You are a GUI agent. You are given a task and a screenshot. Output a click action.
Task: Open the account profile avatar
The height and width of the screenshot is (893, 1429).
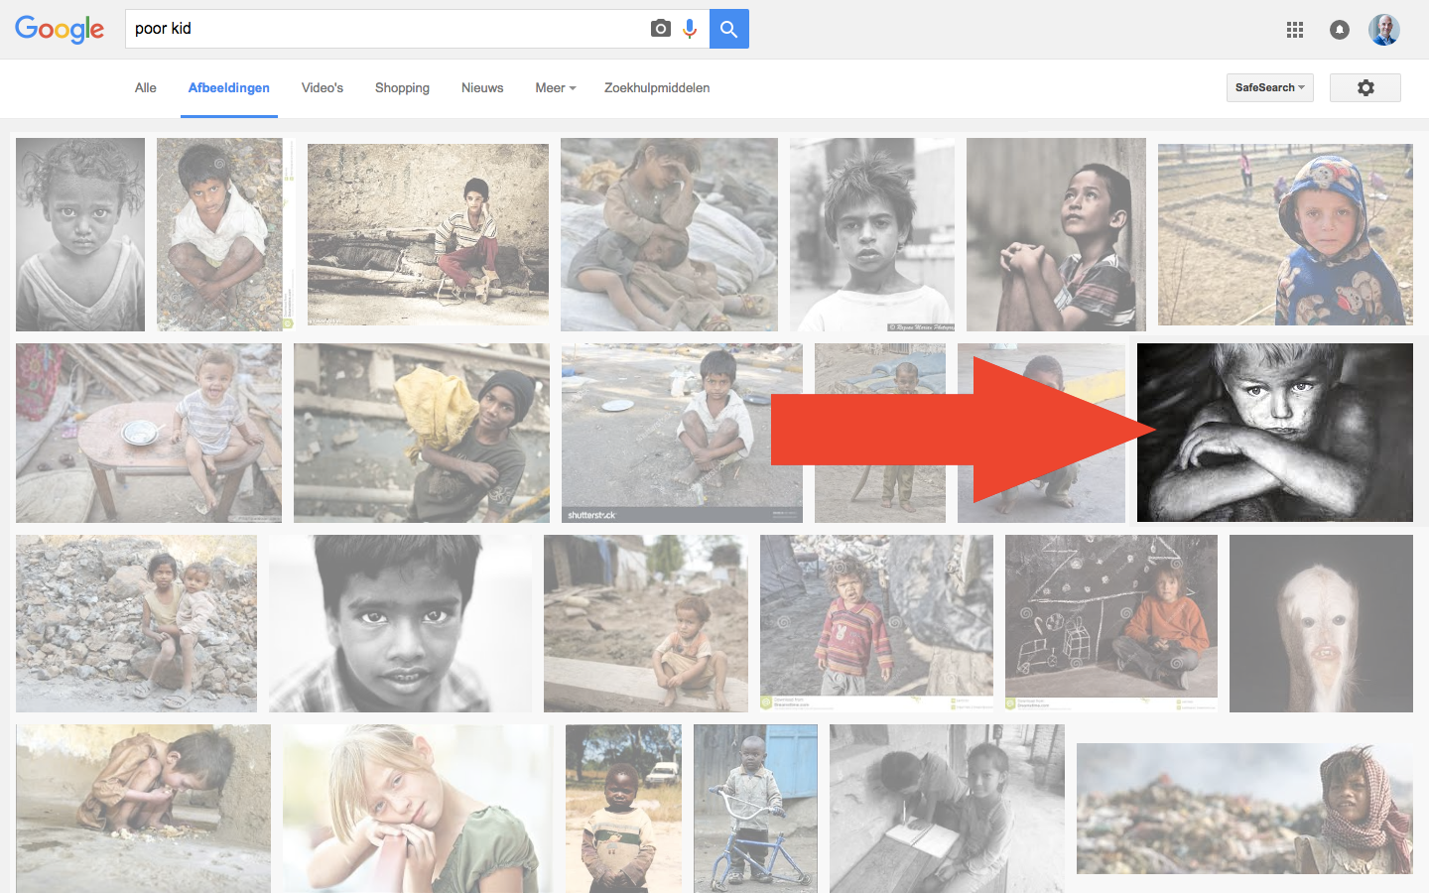pos(1383,30)
